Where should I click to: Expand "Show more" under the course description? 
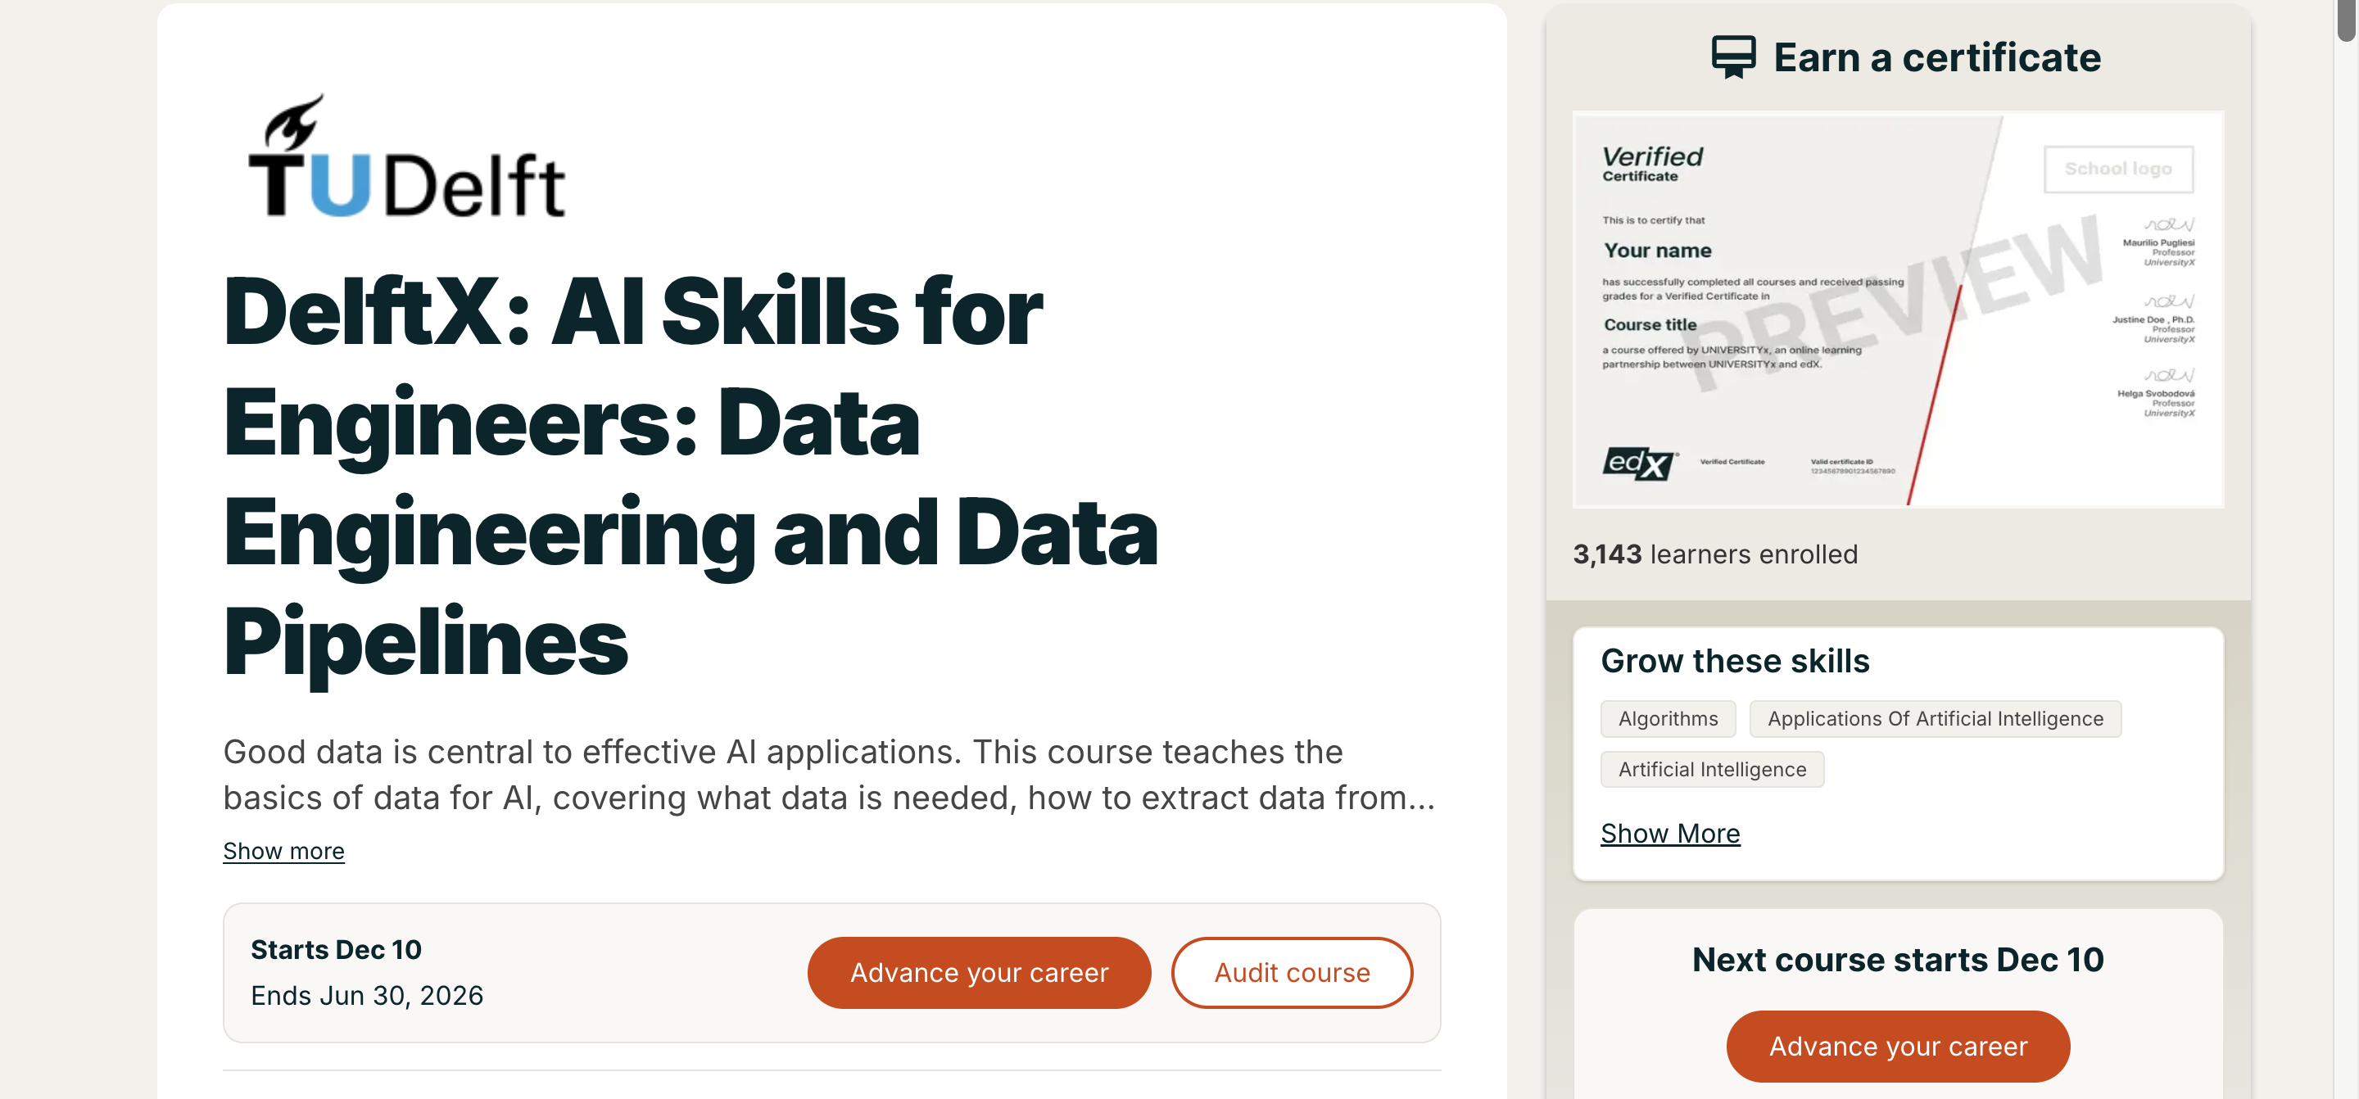click(x=284, y=851)
